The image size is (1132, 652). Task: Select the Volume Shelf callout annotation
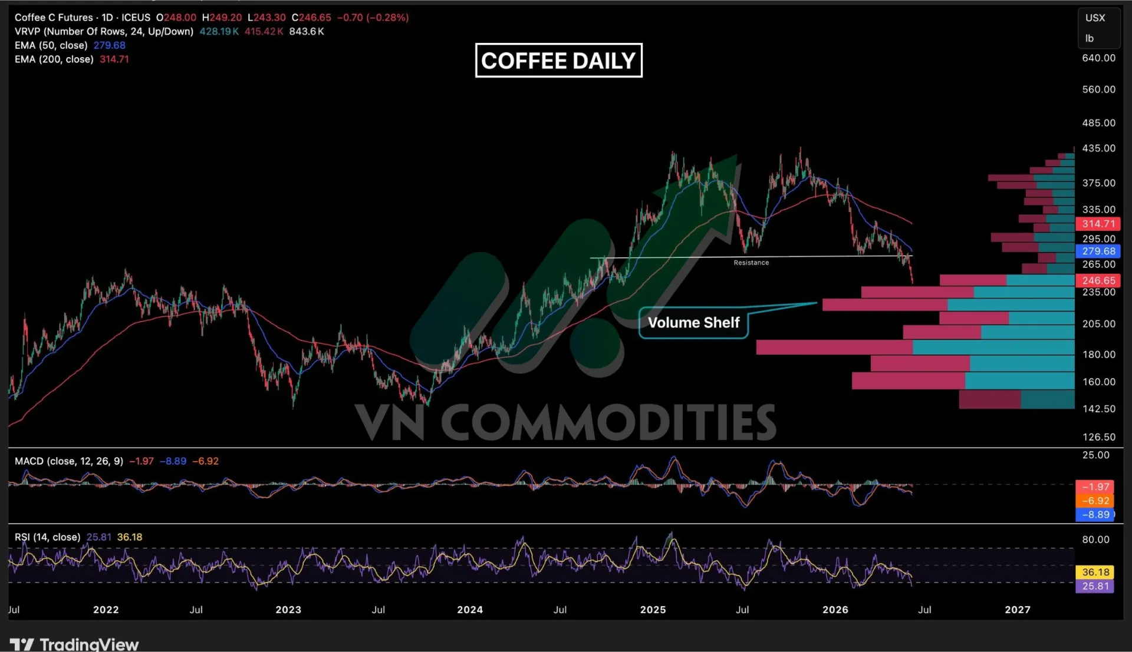693,323
